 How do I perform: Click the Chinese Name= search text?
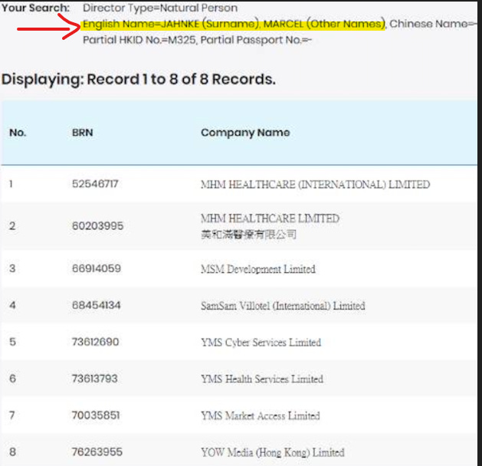(x=433, y=24)
